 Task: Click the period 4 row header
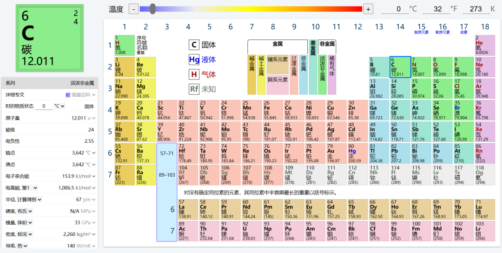[110, 110]
